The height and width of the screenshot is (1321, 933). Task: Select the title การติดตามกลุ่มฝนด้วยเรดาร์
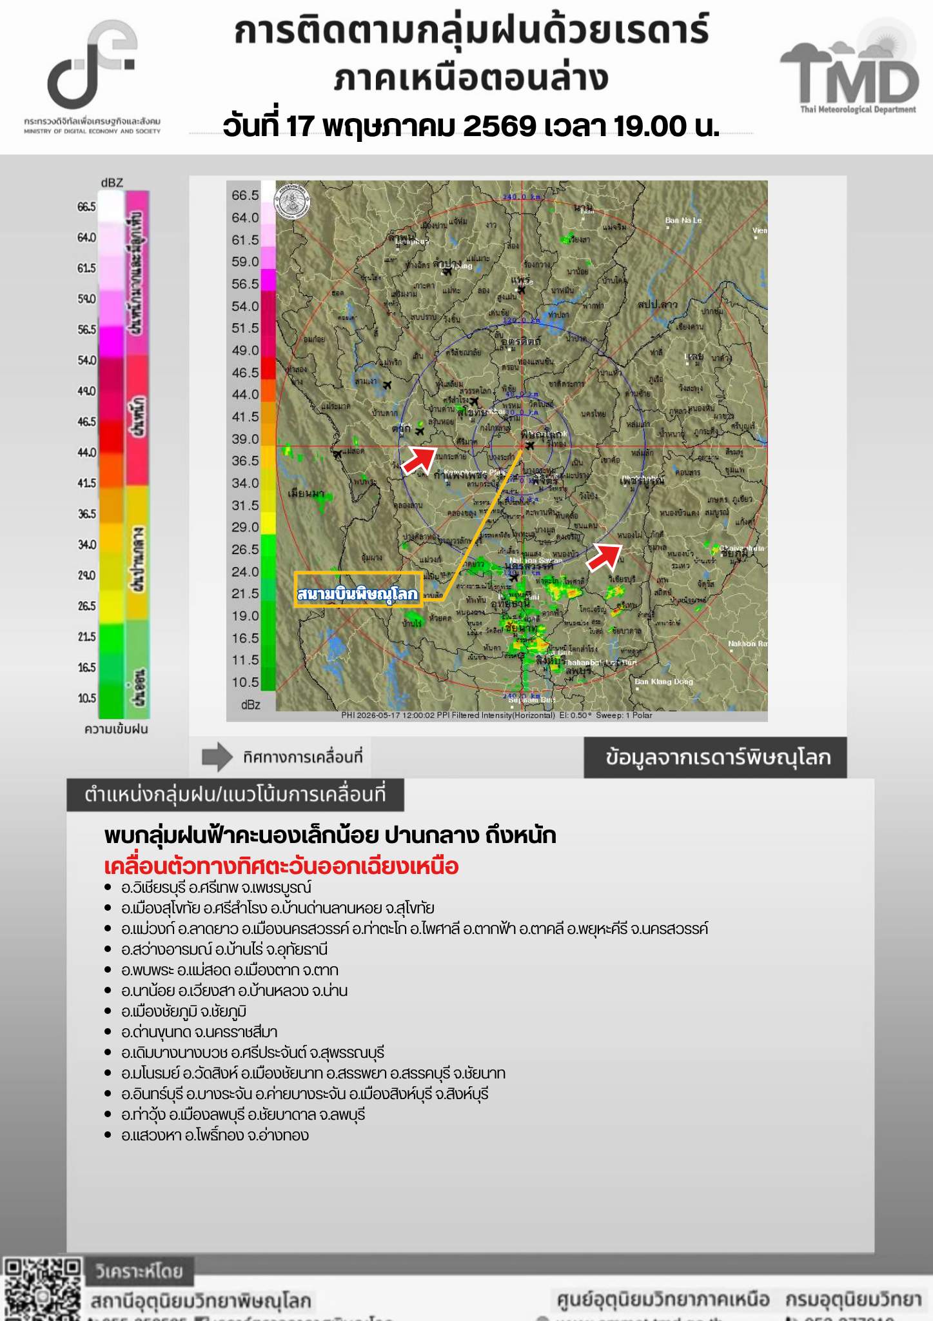pos(471,32)
